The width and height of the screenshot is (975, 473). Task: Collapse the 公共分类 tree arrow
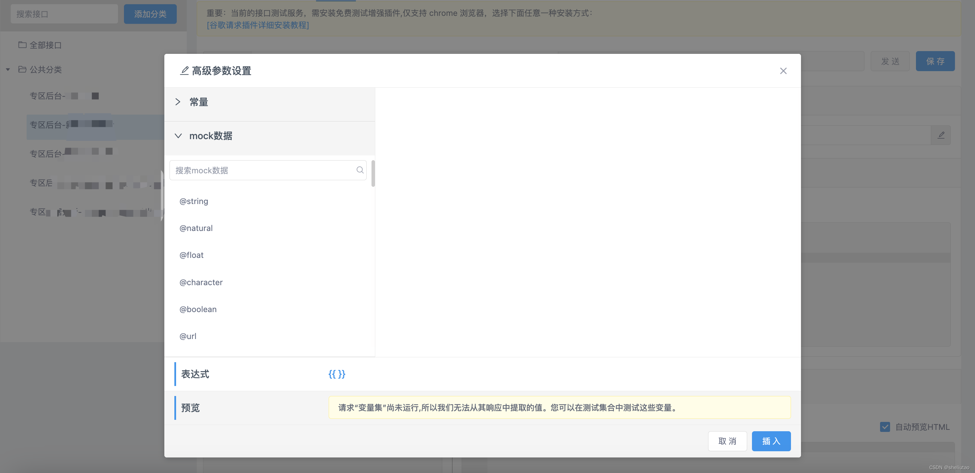[8, 70]
